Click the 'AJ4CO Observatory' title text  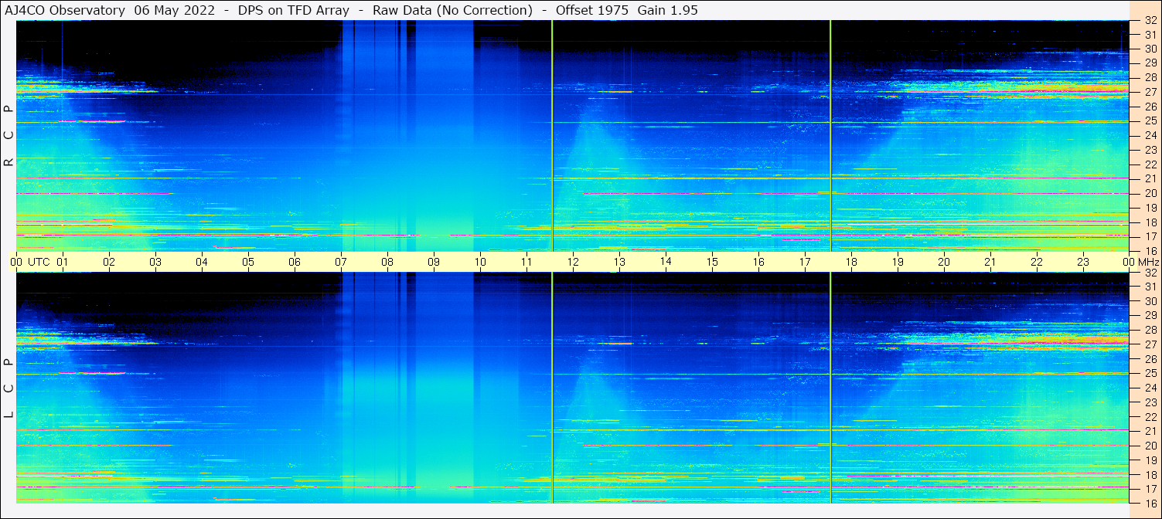[x=65, y=10]
